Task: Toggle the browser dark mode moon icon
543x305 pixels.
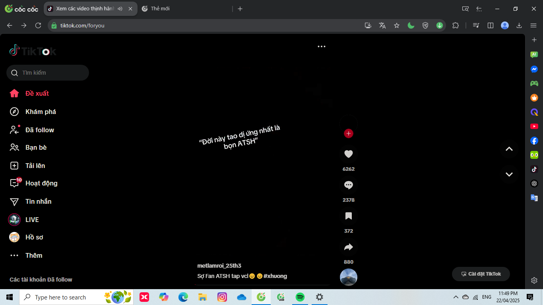Action: pos(411,25)
